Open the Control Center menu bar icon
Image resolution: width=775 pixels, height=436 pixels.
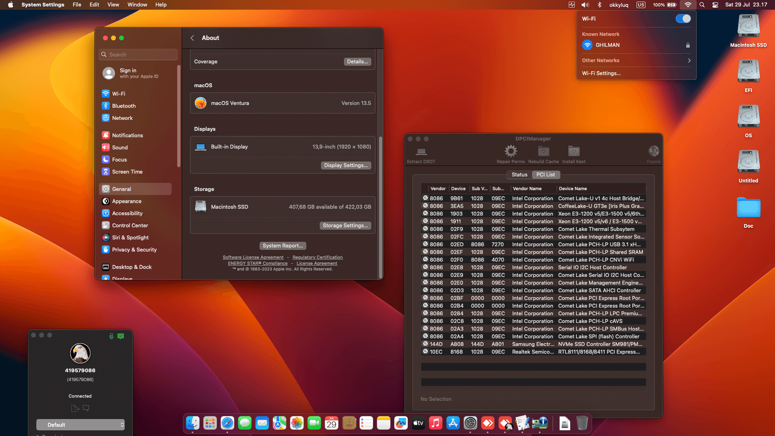click(x=715, y=5)
